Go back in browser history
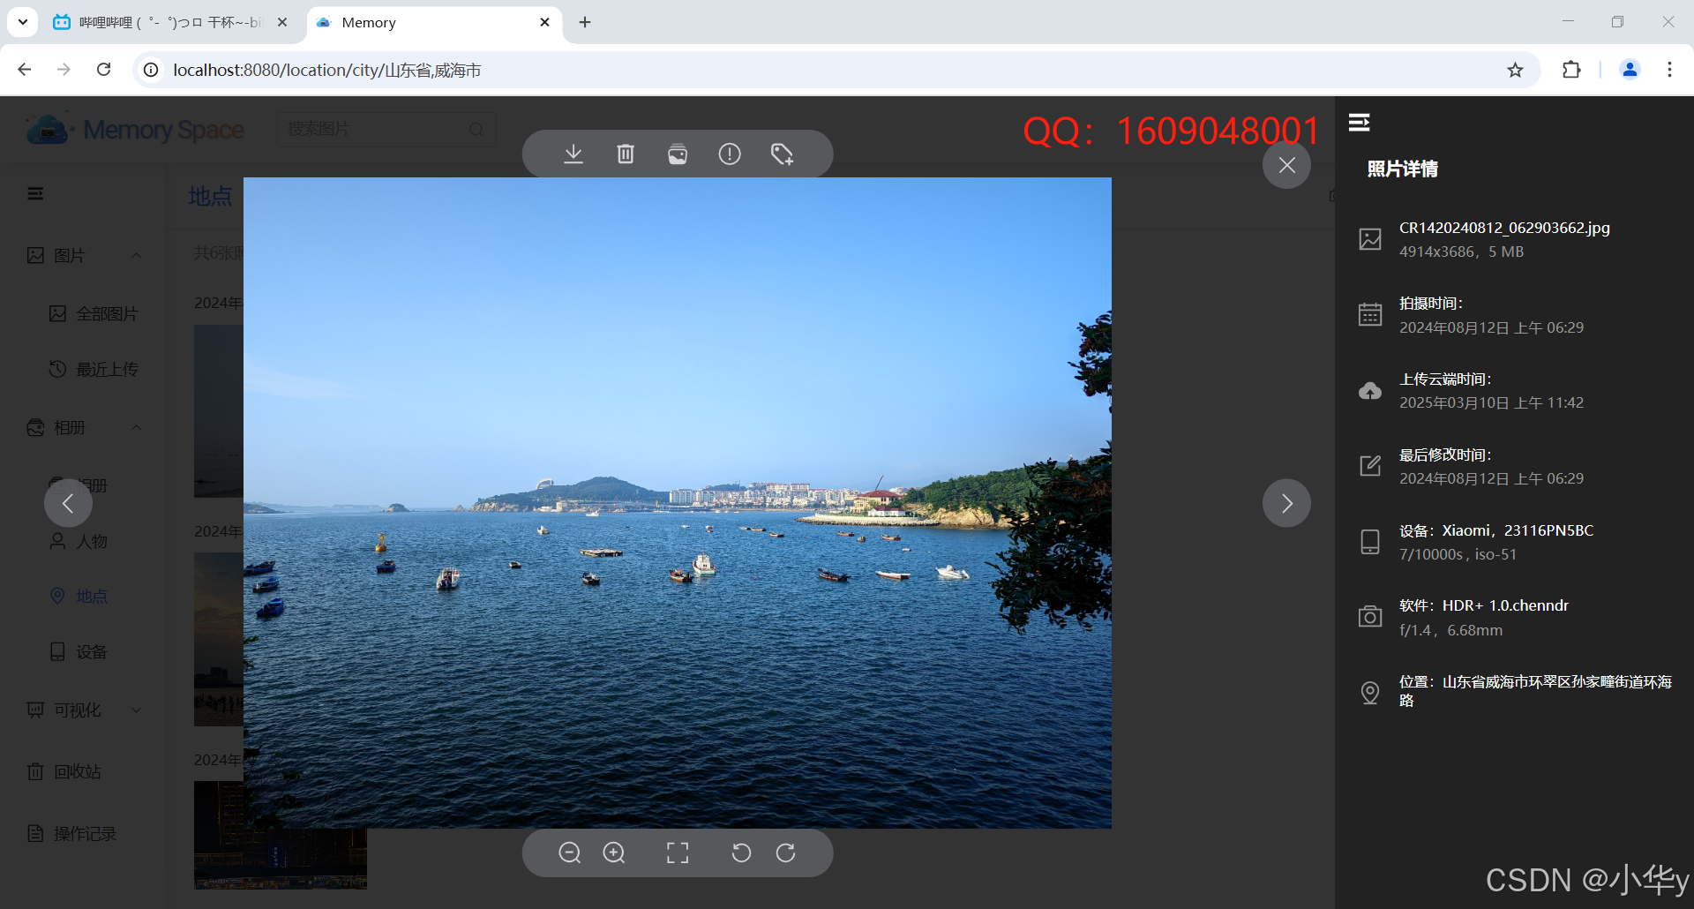The image size is (1694, 909). 25,70
